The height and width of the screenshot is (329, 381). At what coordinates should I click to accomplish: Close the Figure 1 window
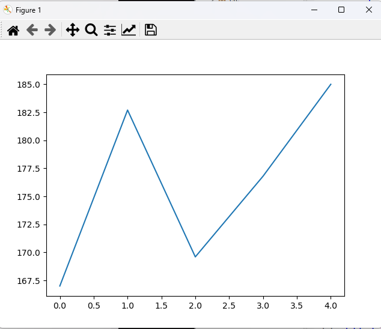[x=368, y=10]
